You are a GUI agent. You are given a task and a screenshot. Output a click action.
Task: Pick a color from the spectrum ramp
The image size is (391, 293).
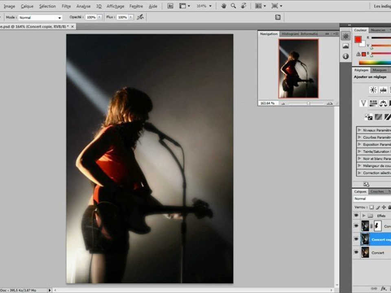click(375, 63)
